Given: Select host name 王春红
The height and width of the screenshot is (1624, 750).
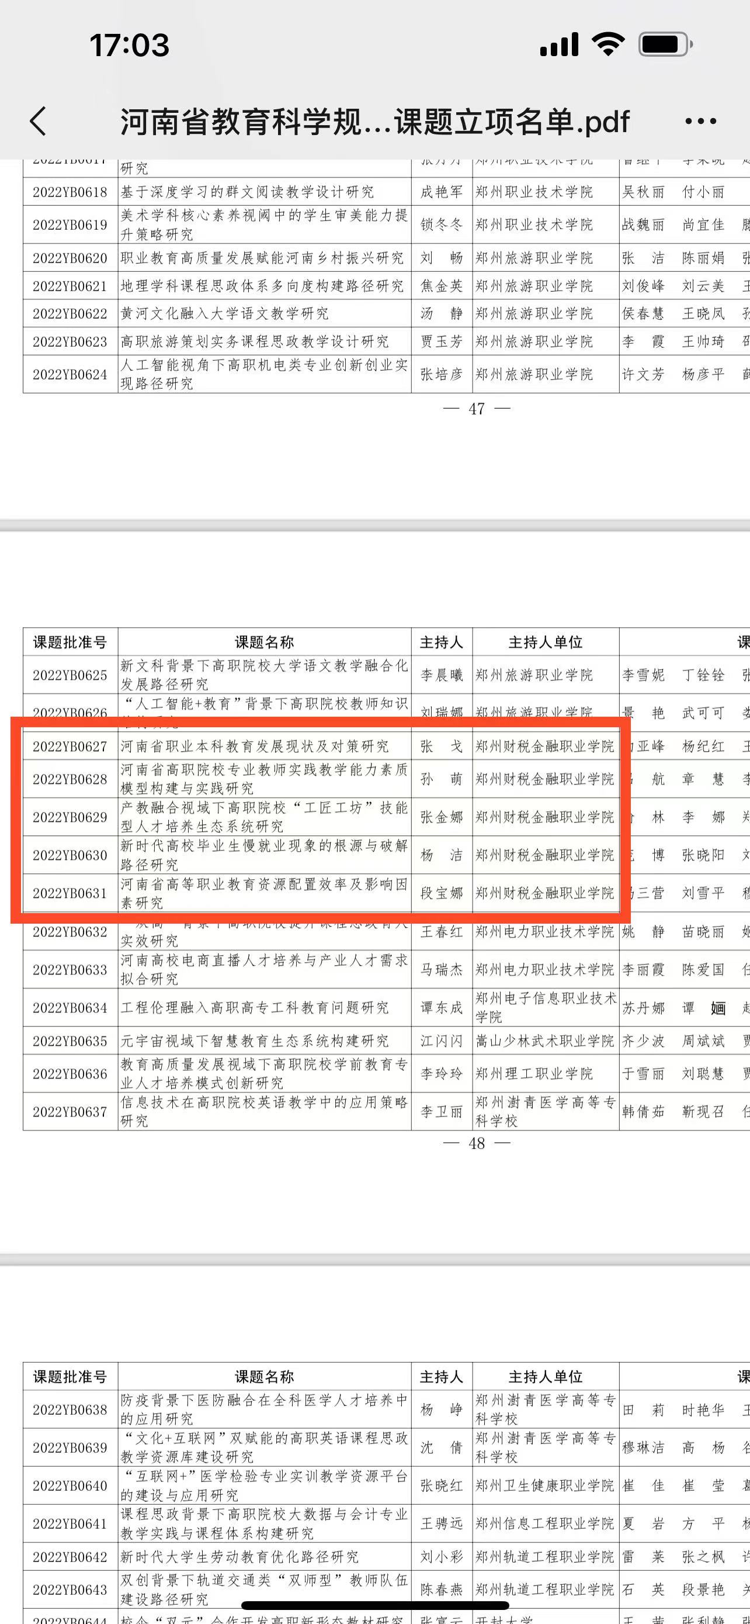Looking at the screenshot, I should [442, 932].
